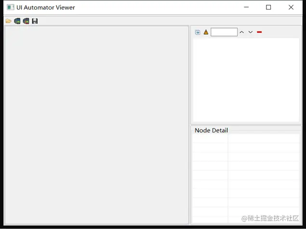306x229 pixels.
Task: Close the UI Automator Viewer window
Action: tap(291, 7)
